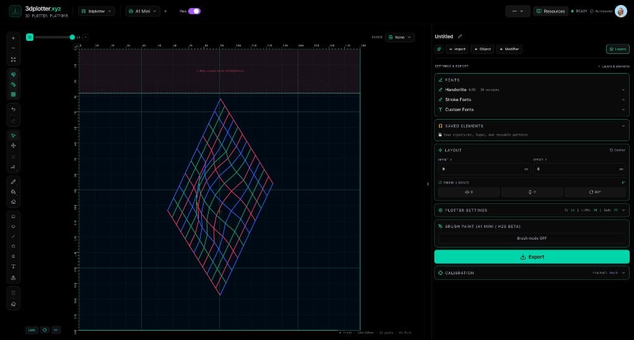The image size is (634, 340).
Task: Click the green sparkle icon left of Import
Action: 439,49
